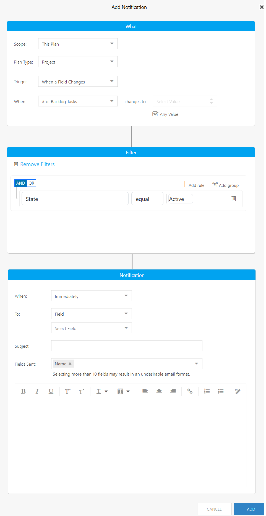Insert a bulleted list
This screenshot has width=266, height=516.
[221, 391]
